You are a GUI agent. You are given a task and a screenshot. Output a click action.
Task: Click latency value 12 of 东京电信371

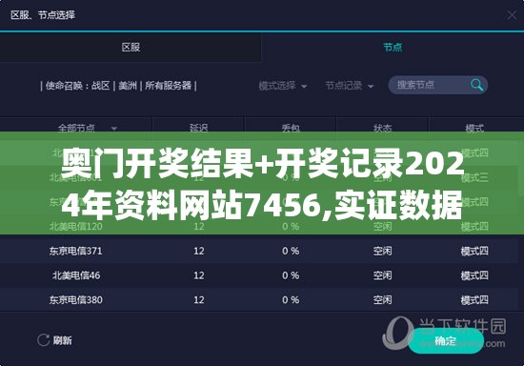(199, 251)
